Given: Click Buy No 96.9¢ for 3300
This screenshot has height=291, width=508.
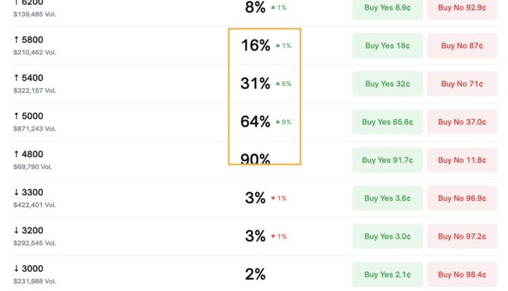Looking at the screenshot, I should coord(462,198).
